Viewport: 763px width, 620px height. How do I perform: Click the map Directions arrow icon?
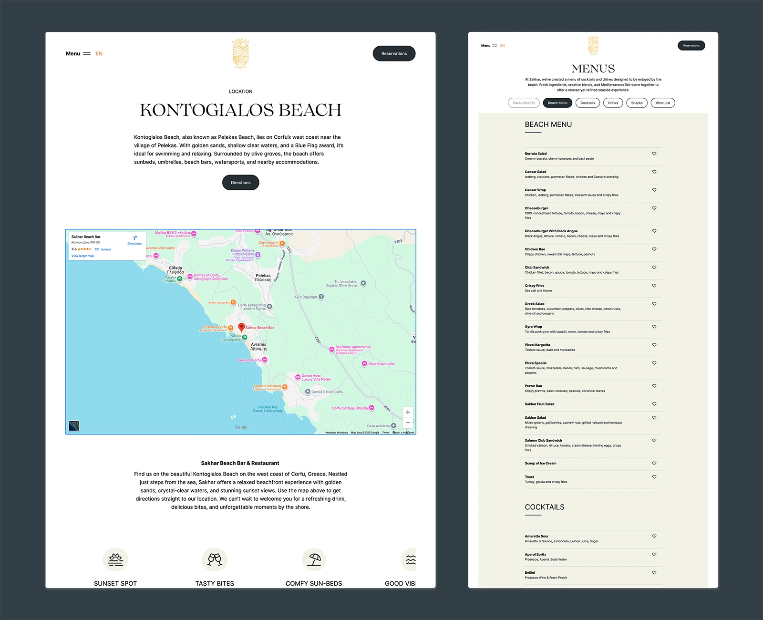[x=134, y=238]
